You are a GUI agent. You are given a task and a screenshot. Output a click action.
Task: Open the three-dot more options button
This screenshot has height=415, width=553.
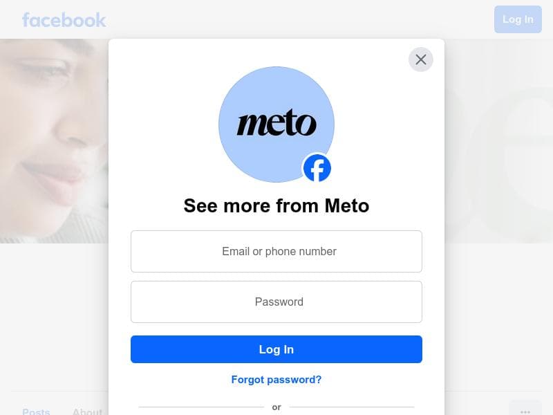[x=525, y=410]
